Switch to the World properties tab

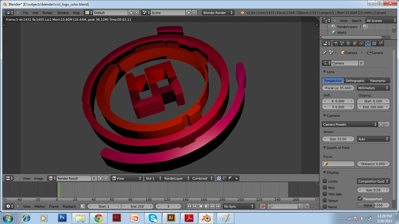(x=348, y=44)
